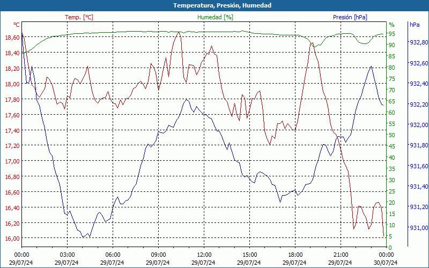Click humidity axis value 95
This screenshot has width=429, height=268.
pyautogui.click(x=392, y=34)
